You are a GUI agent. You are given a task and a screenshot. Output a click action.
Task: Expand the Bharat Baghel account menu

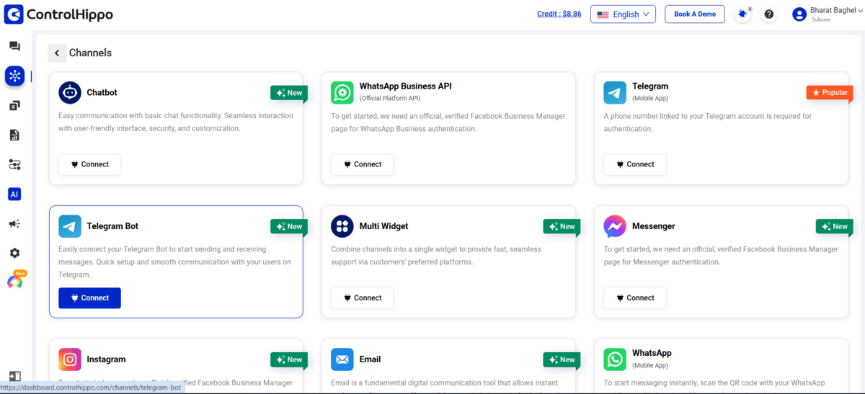coord(836,10)
